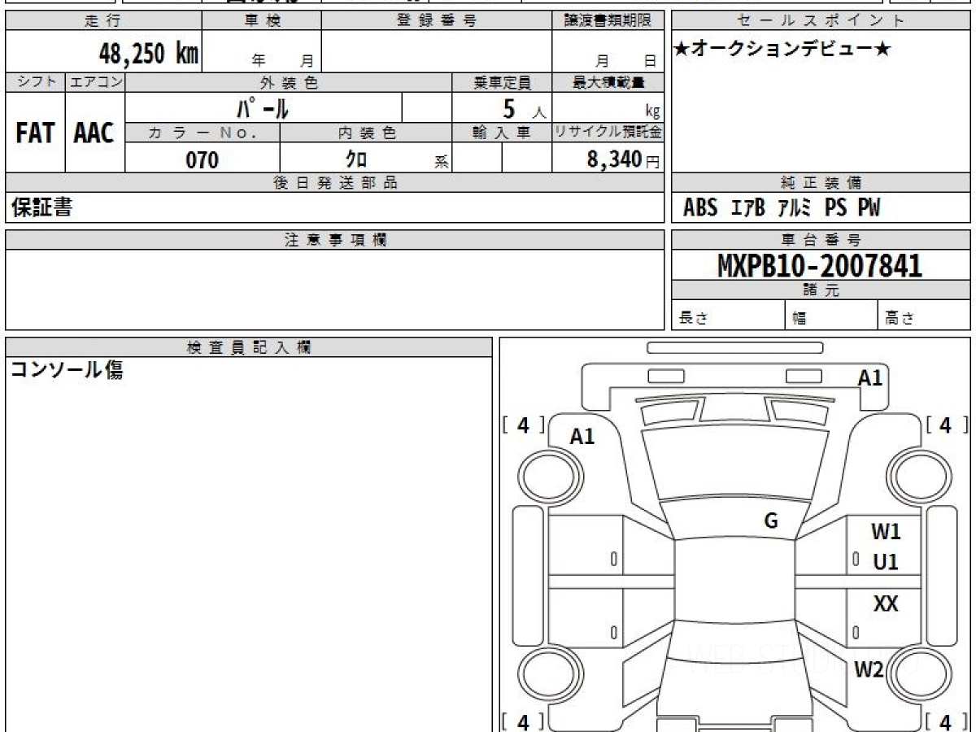The height and width of the screenshot is (732, 976).
Task: Click the 車台番号 header
Action: pyautogui.click(x=821, y=240)
